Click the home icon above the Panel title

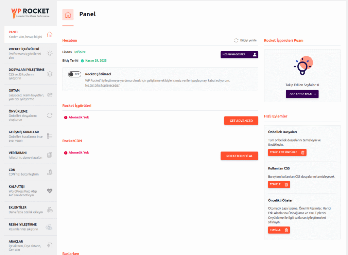coord(68,15)
